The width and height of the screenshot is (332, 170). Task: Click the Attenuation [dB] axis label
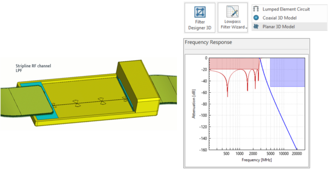coord(194,104)
